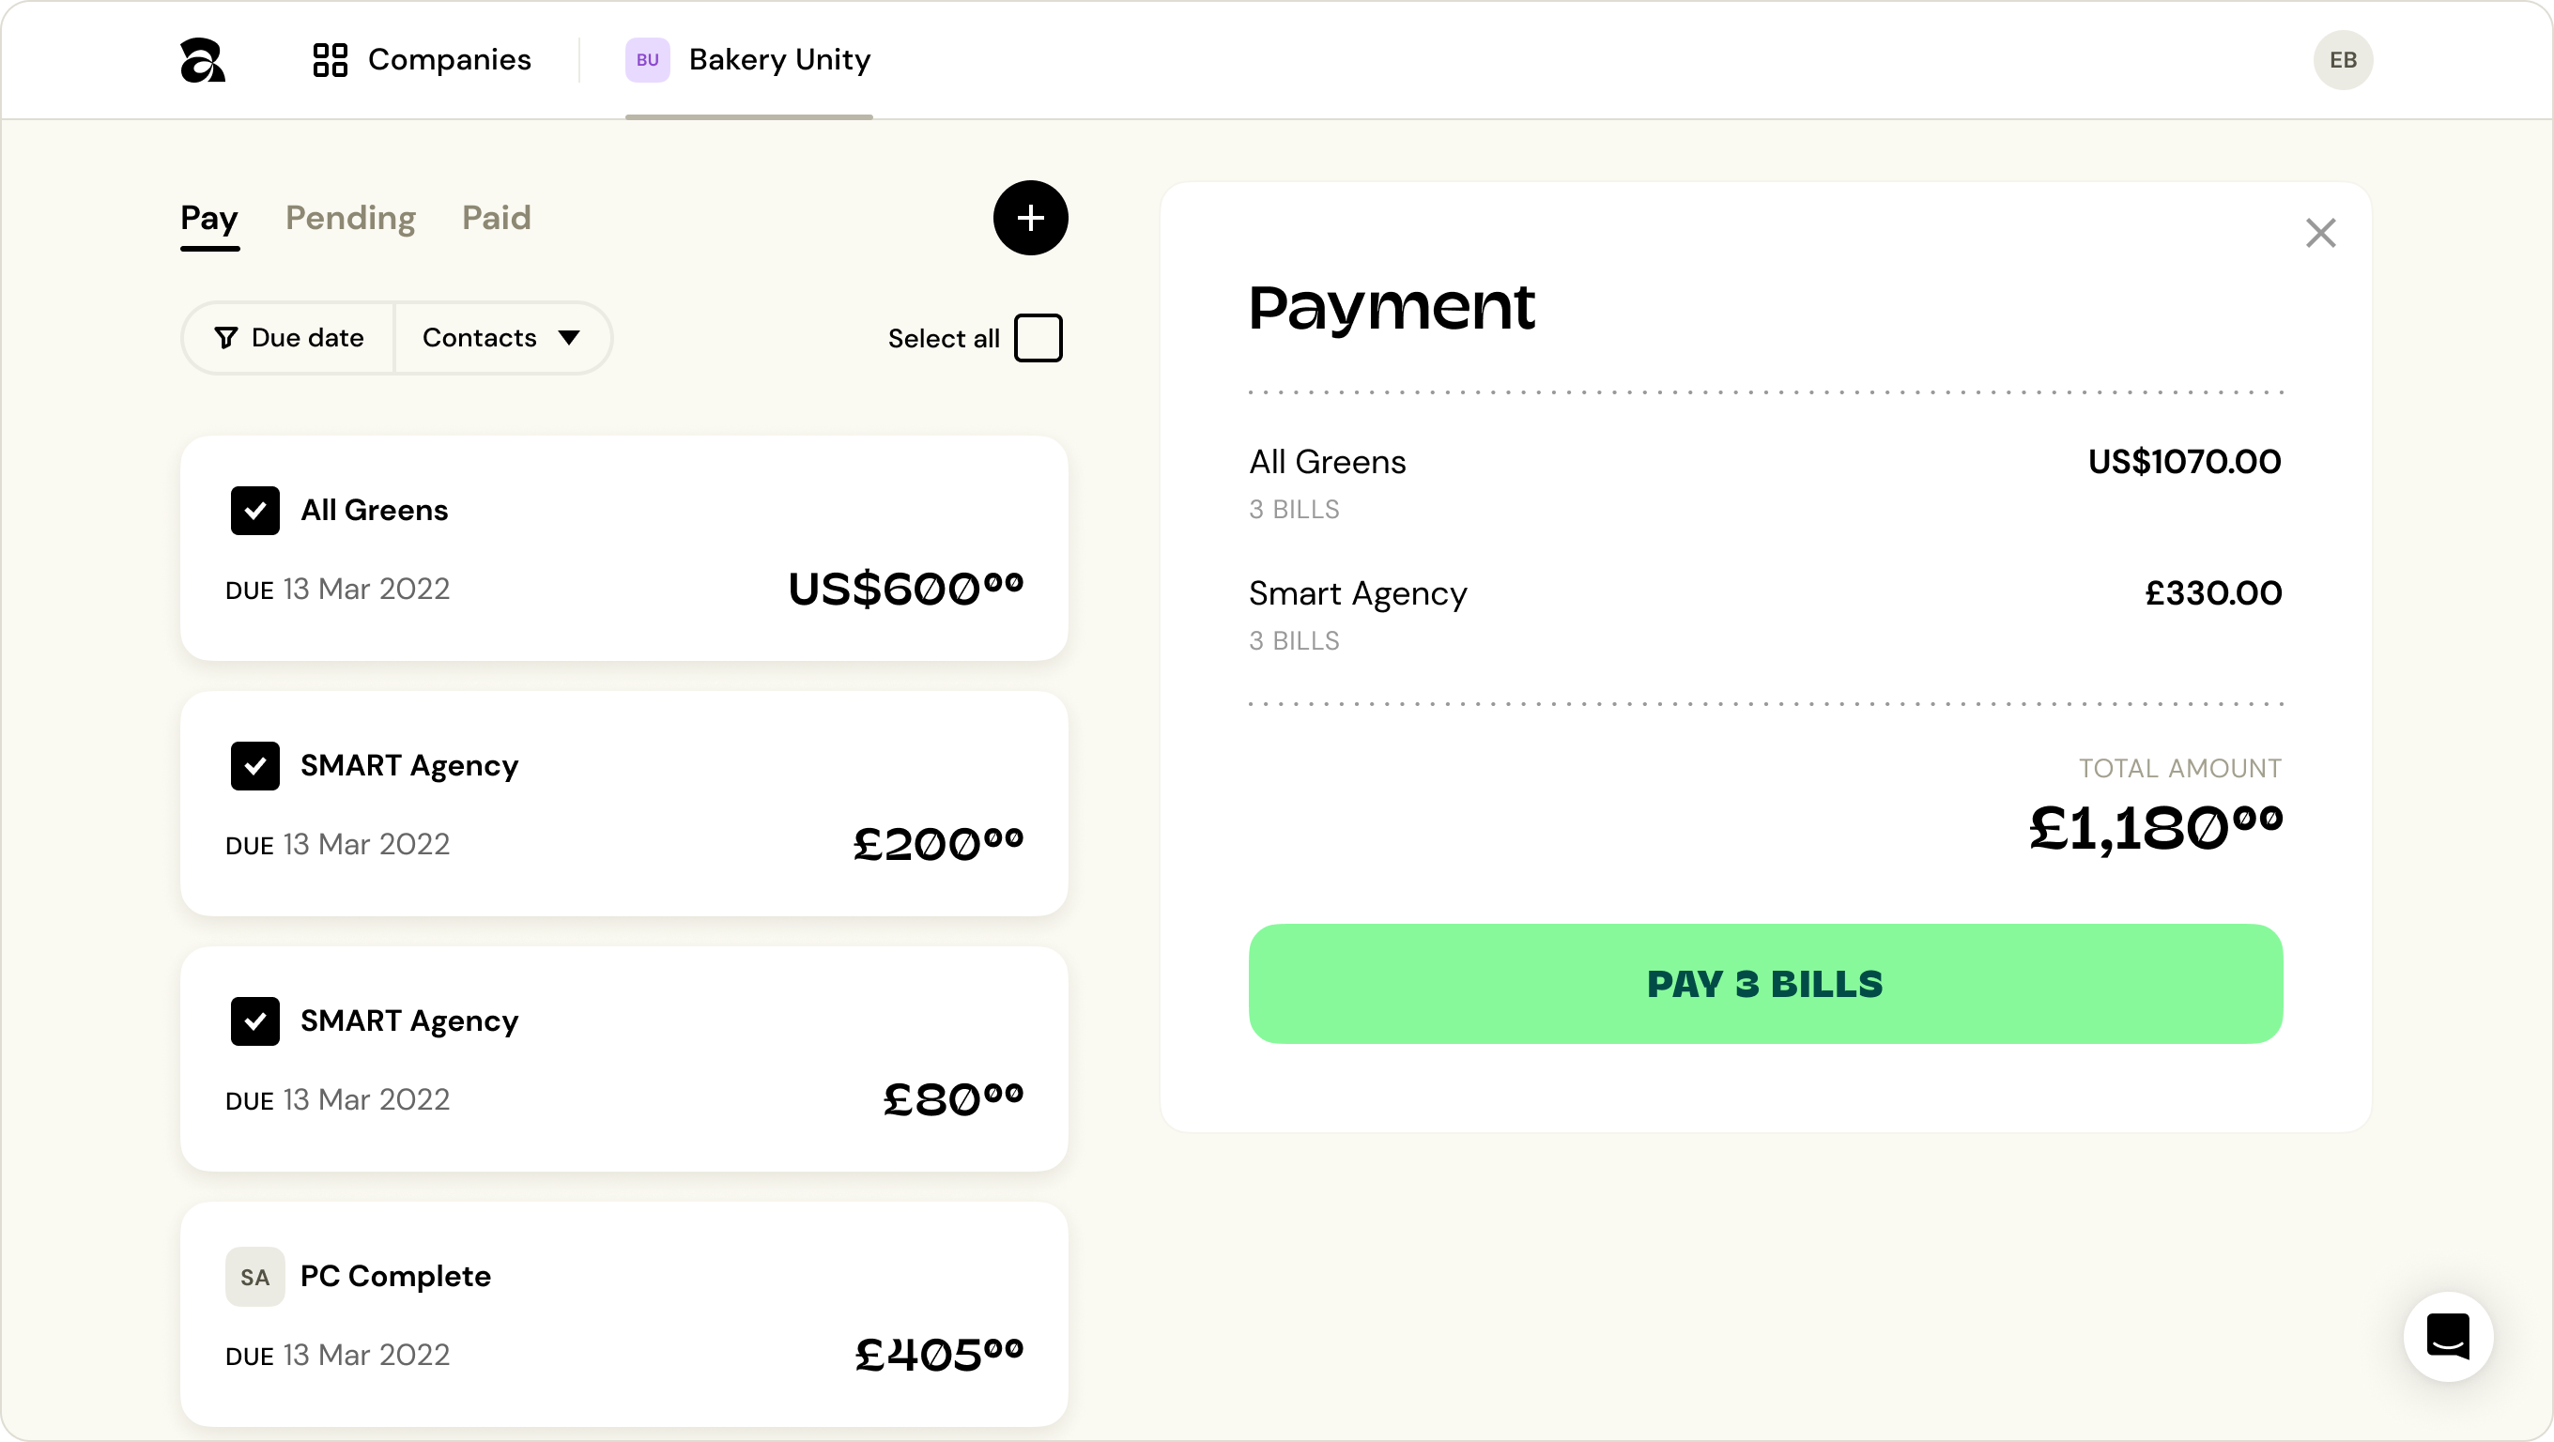Click the SA avatar on PC Complete bill
This screenshot has height=1442, width=2554.
click(x=254, y=1276)
